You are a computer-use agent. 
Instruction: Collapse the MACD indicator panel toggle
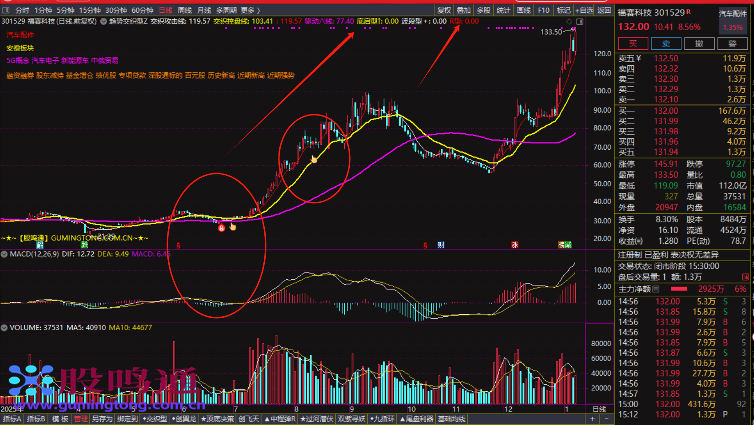[5, 254]
